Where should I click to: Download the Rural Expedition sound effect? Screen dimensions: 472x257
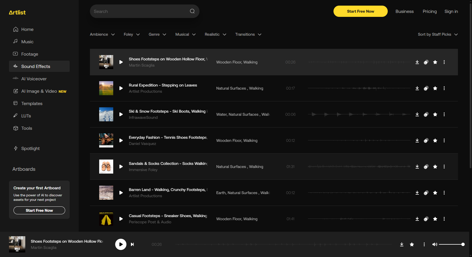coord(417,88)
